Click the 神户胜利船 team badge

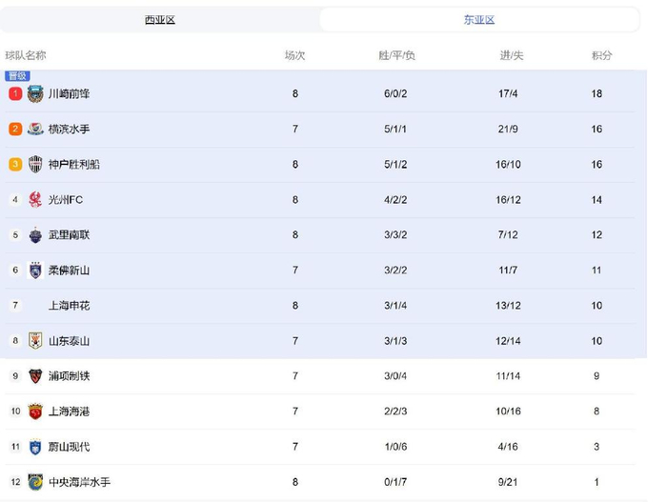coord(35,164)
